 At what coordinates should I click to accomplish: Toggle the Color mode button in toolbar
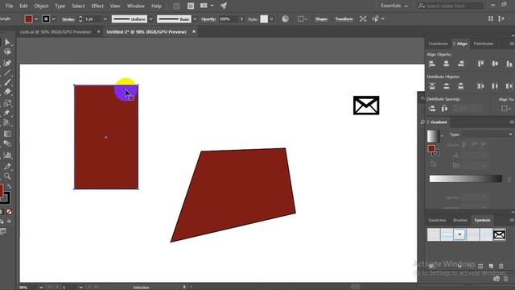[x=2, y=212]
